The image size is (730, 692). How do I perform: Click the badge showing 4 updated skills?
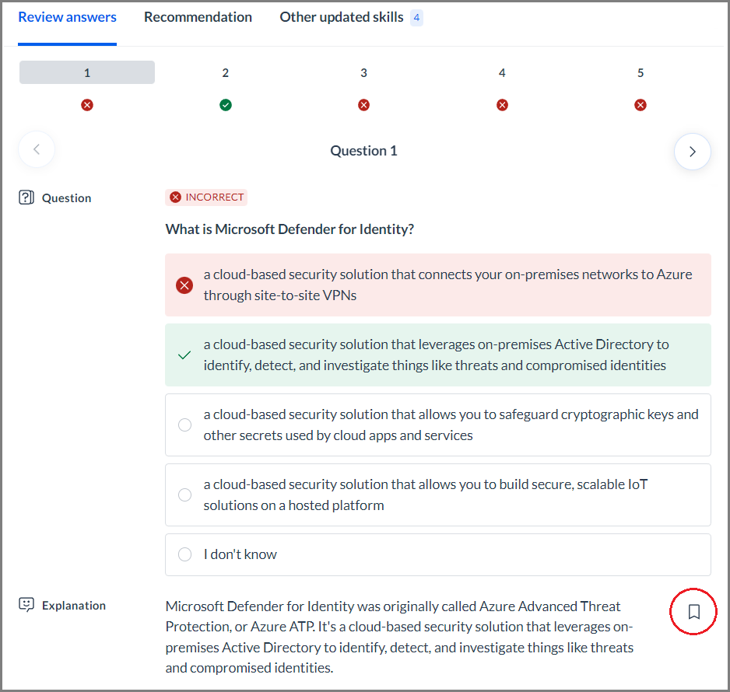(x=416, y=18)
